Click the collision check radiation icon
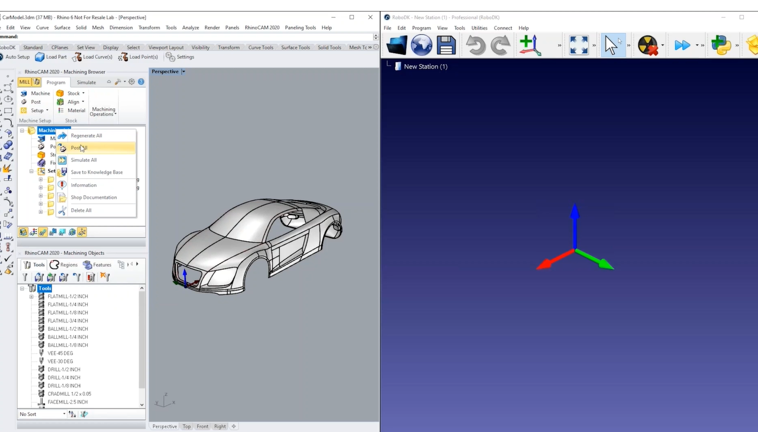Screen dimensions: 758x432 click(x=648, y=46)
